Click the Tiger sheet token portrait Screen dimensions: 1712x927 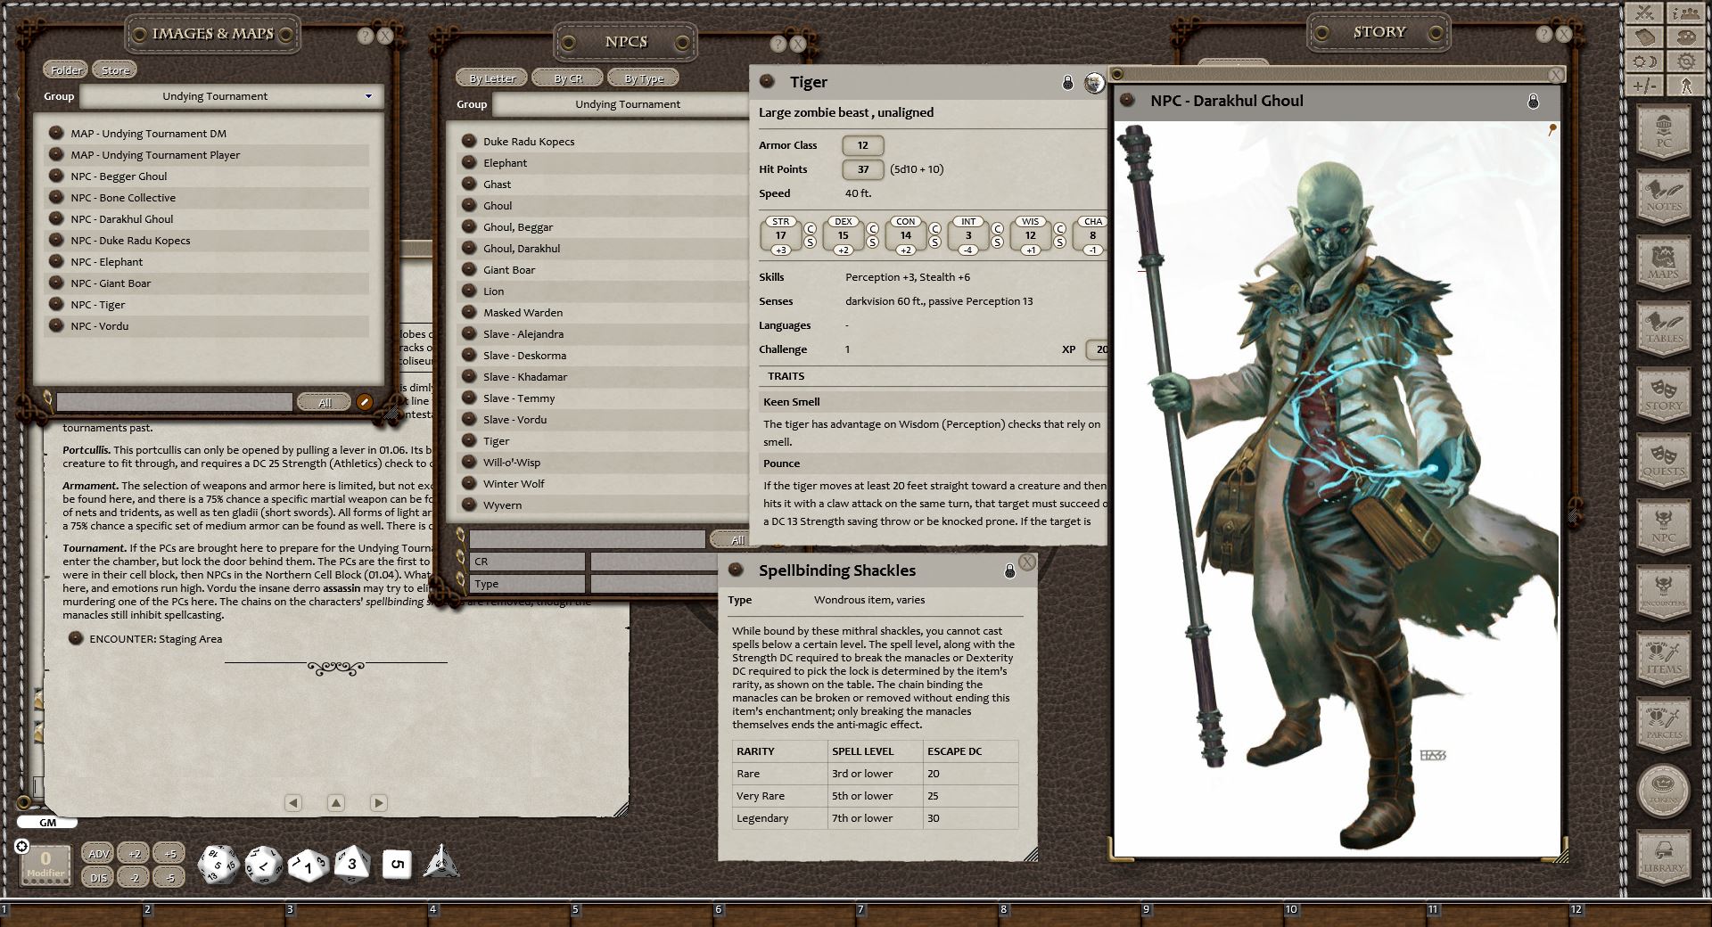[x=1094, y=83]
